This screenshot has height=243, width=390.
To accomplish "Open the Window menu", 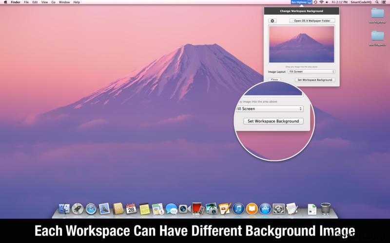I will (x=64, y=2).
